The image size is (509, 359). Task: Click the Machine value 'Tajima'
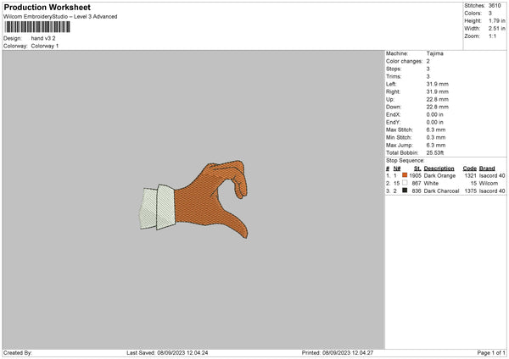(434, 53)
